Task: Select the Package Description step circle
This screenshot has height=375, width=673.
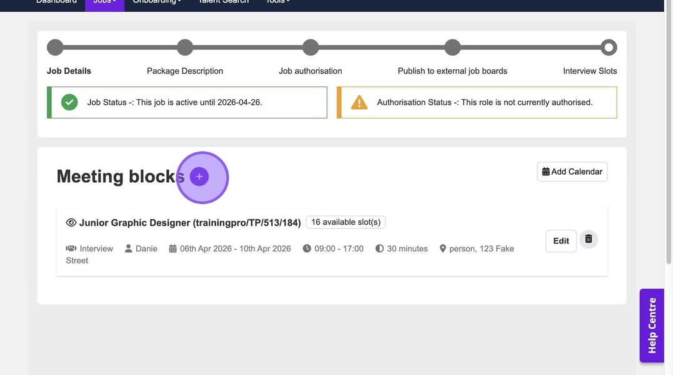Action: [x=185, y=47]
